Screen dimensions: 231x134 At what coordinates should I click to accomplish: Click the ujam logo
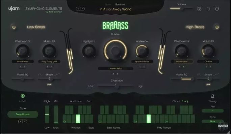(14, 9)
